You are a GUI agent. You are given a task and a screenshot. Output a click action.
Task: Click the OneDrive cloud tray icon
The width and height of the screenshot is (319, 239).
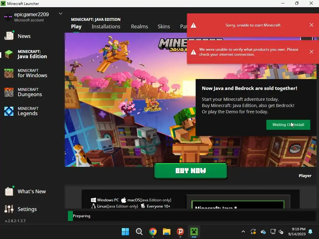point(263,232)
